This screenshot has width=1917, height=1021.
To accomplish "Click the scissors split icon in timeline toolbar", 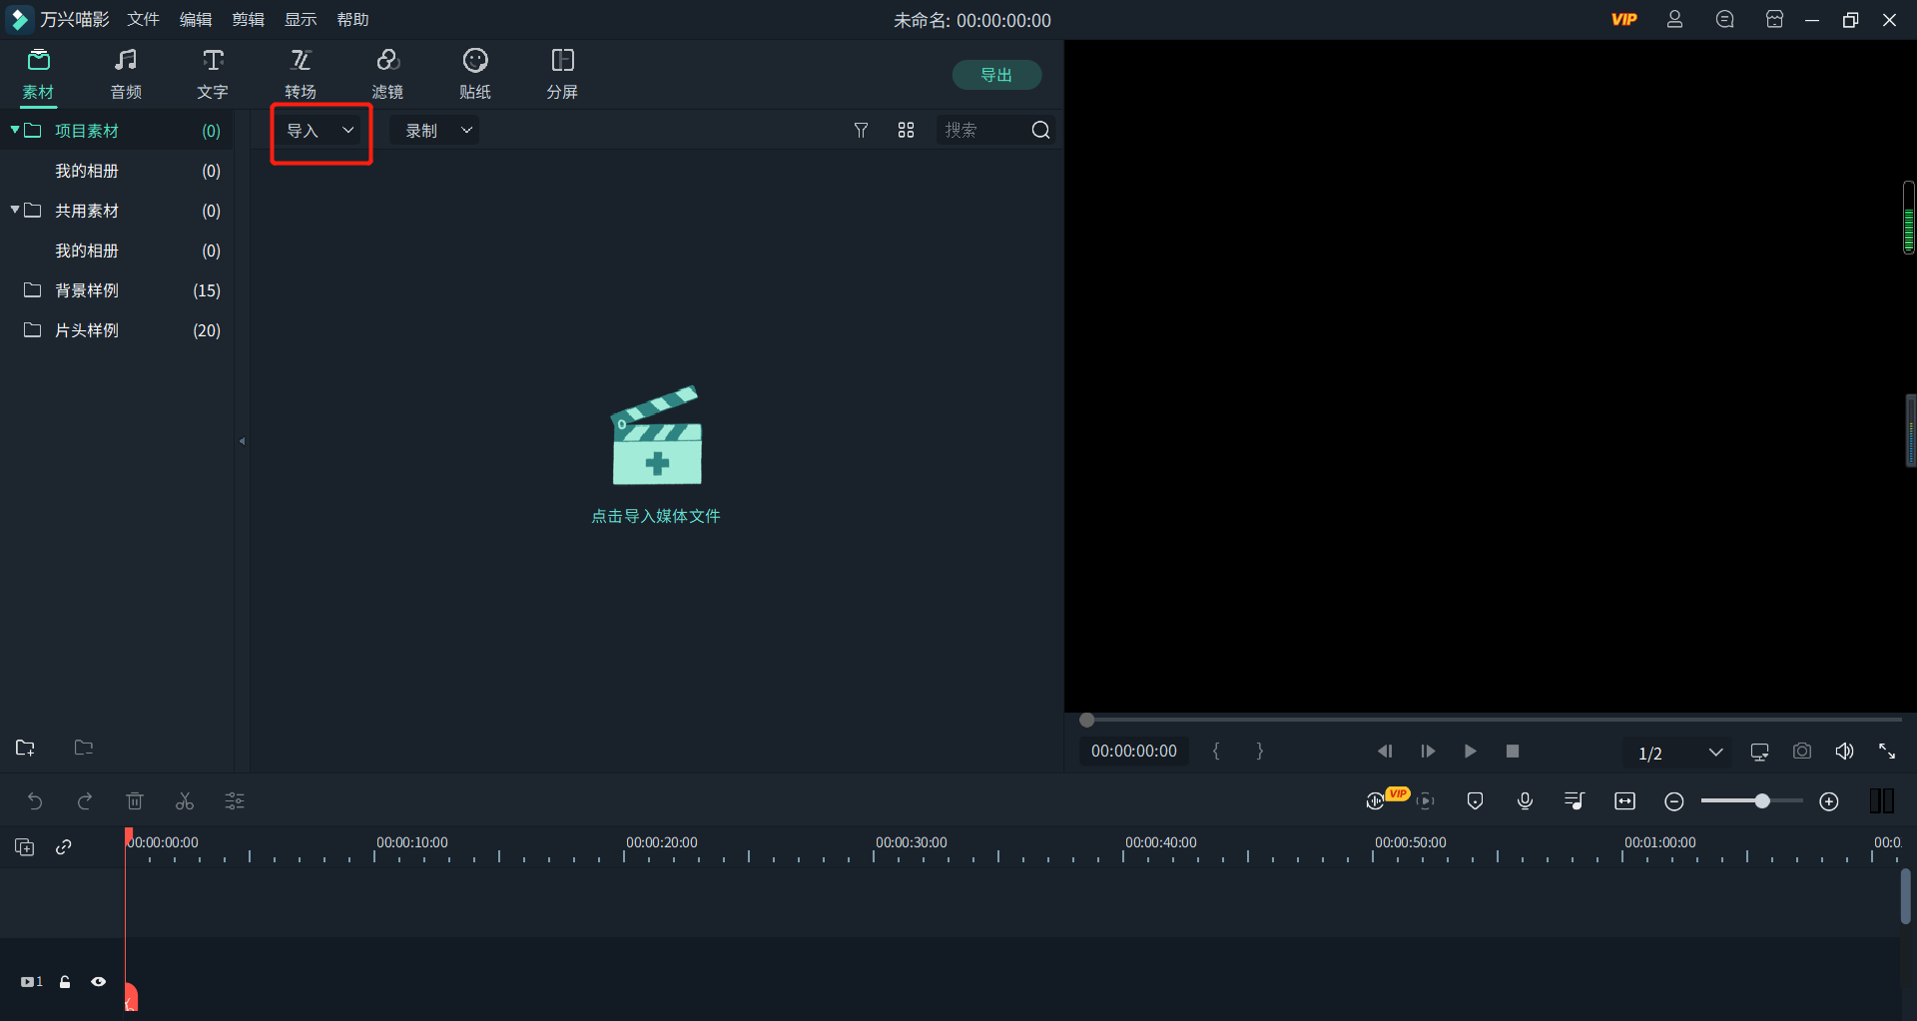I will [x=185, y=801].
